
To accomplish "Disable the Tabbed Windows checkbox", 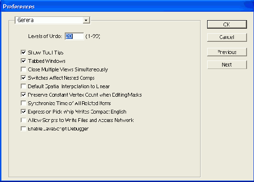I will (23, 61).
